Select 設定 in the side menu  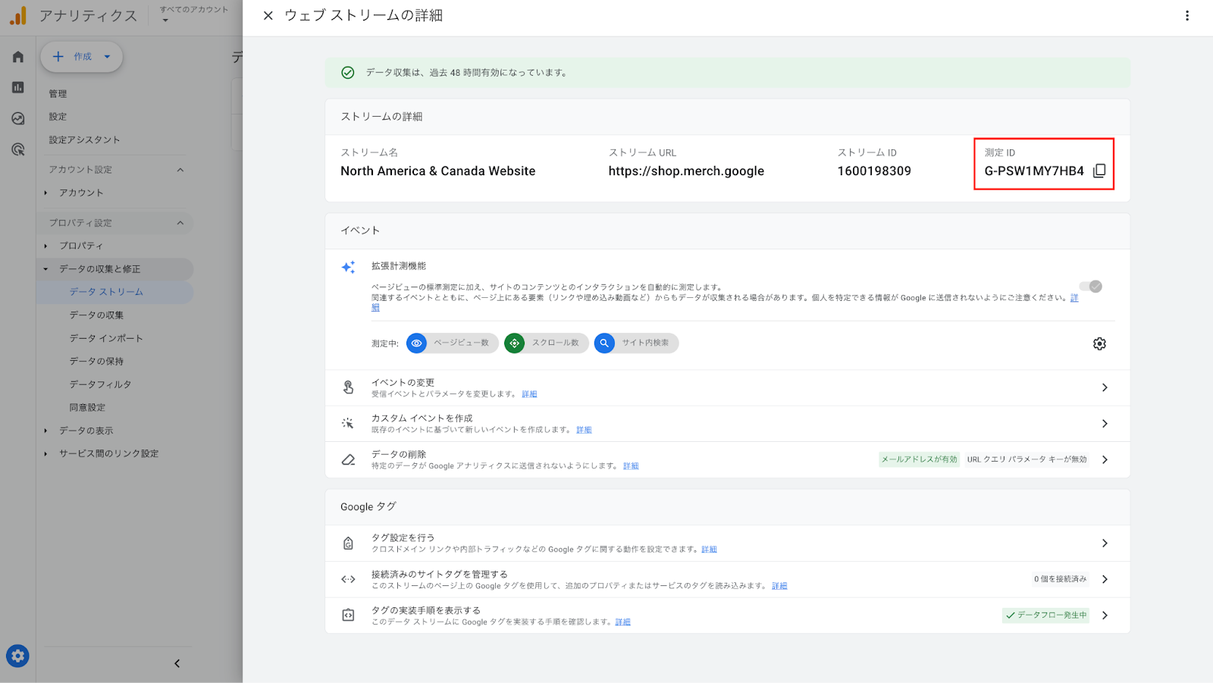point(58,117)
